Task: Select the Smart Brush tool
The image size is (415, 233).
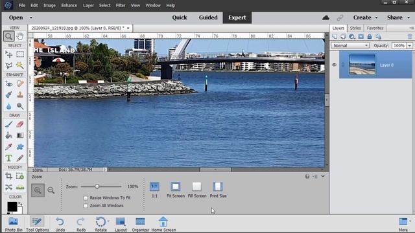Action: pyautogui.click(x=8, y=95)
